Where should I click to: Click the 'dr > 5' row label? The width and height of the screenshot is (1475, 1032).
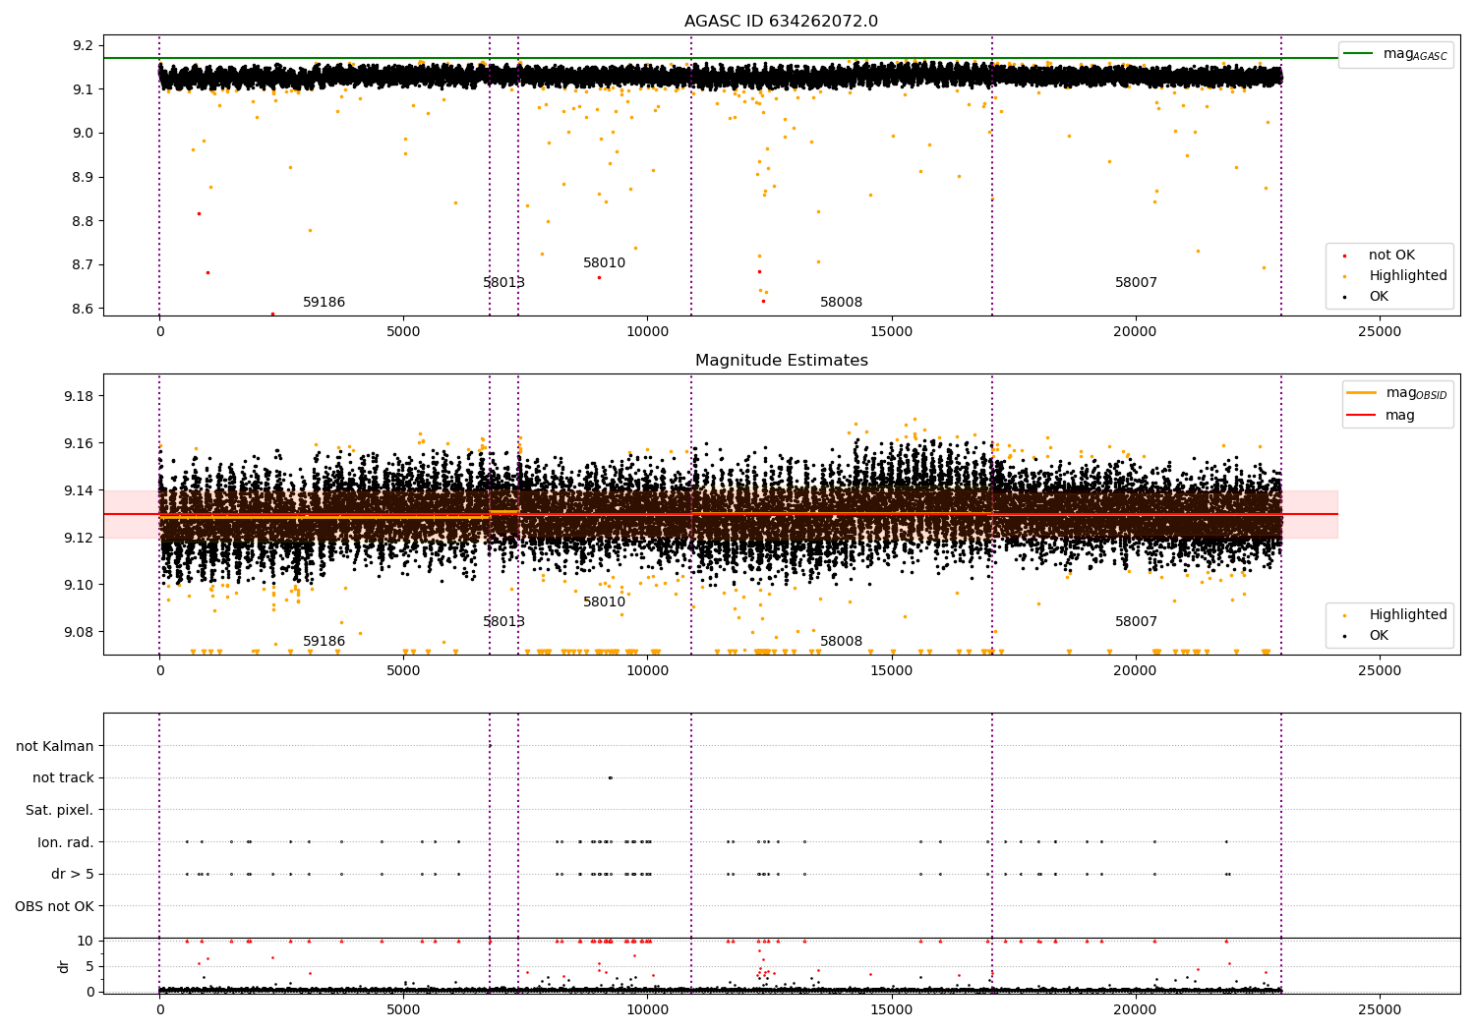click(73, 875)
